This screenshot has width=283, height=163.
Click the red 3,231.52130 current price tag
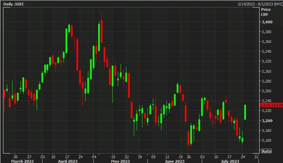click(271, 105)
